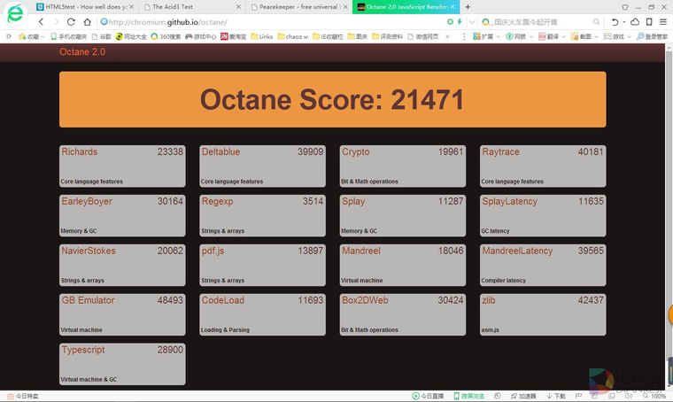Image resolution: width=673 pixels, height=402 pixels.
Task: Open new tab with plus button
Action: [x=468, y=7]
